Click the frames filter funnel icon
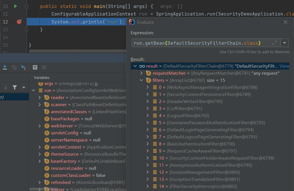Screen dimensions: 294x191 (x=15, y=87)
